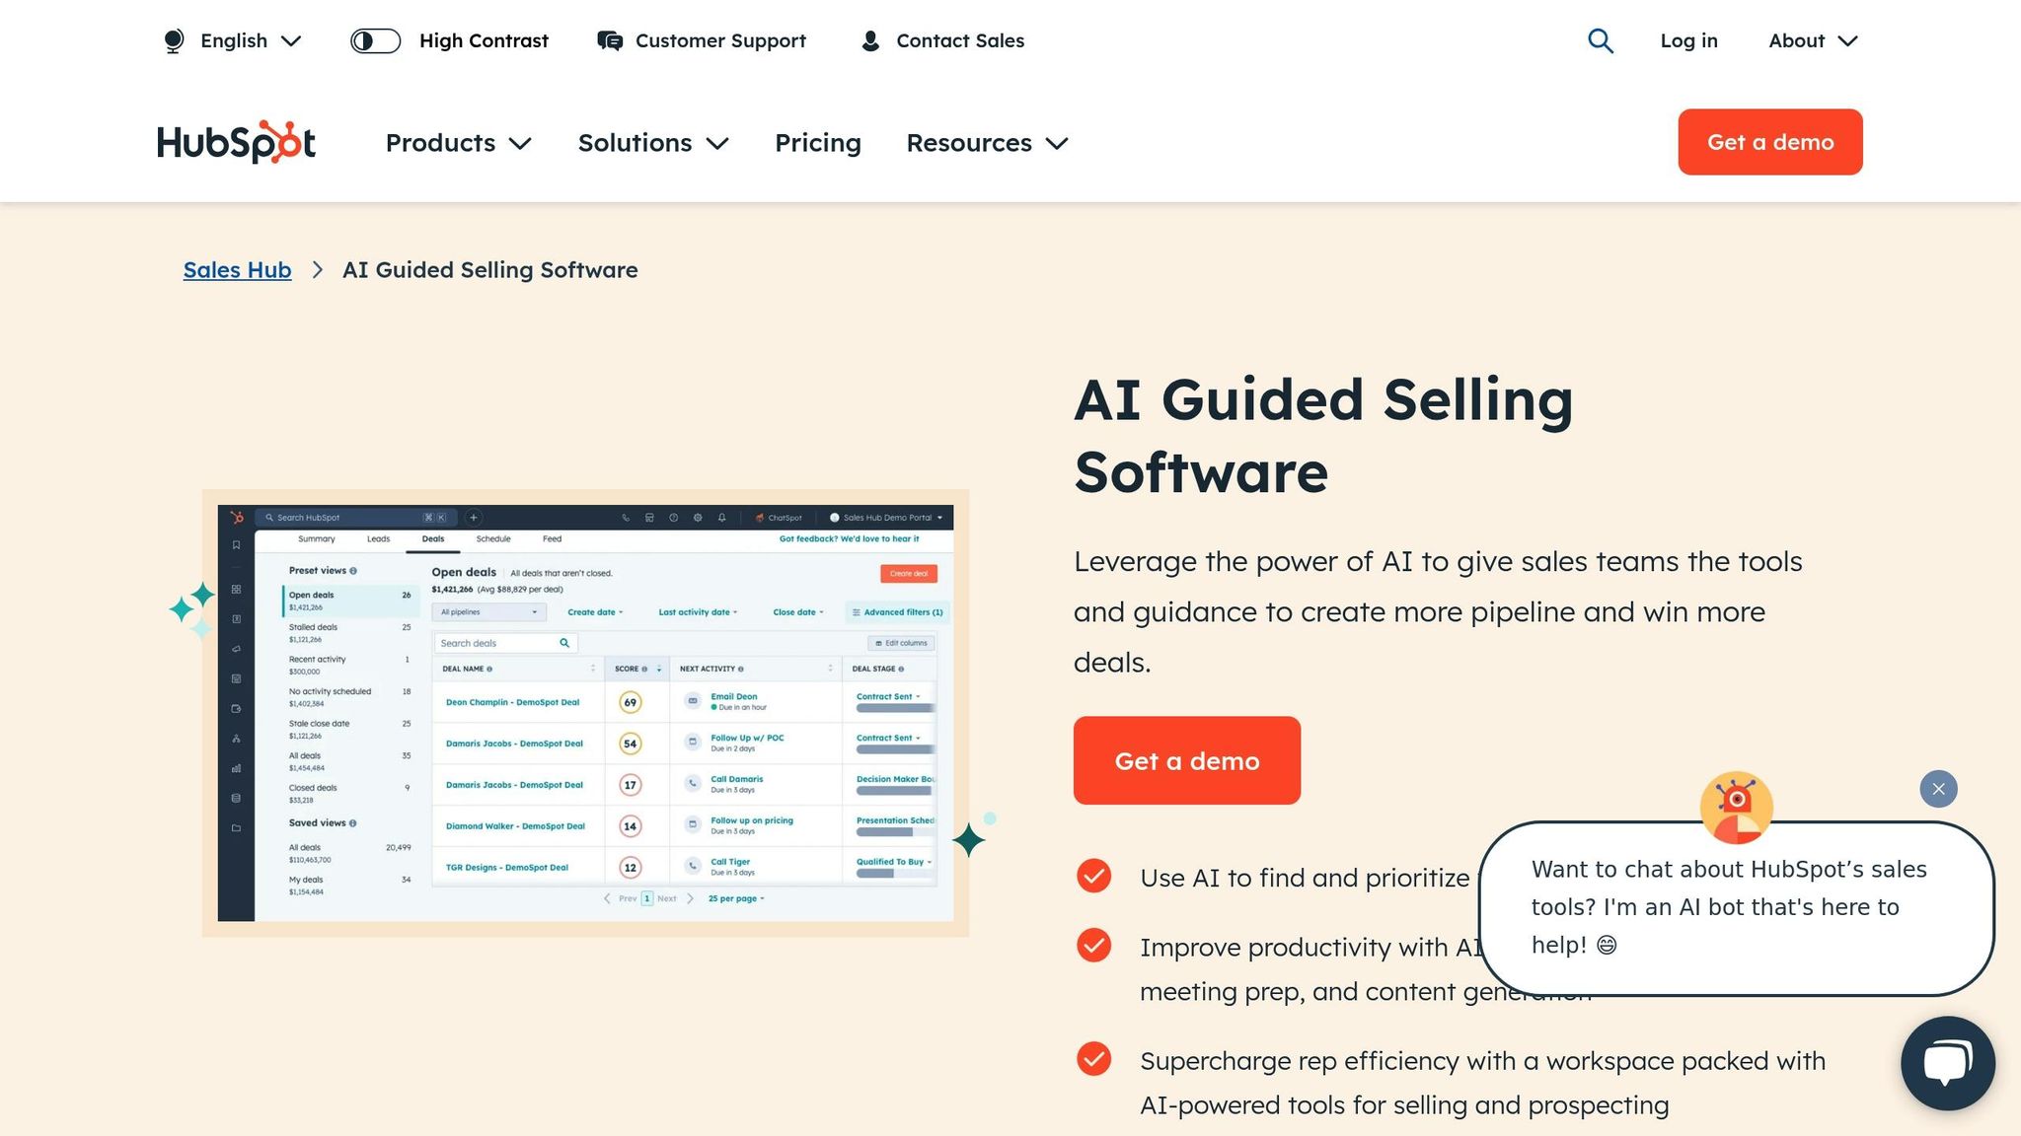Click the Log in link
Screen dimensions: 2021x1136
point(1688,40)
